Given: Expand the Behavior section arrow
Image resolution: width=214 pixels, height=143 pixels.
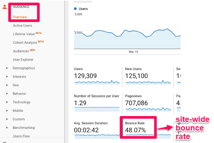Looking at the screenshot, I should click(7, 94).
